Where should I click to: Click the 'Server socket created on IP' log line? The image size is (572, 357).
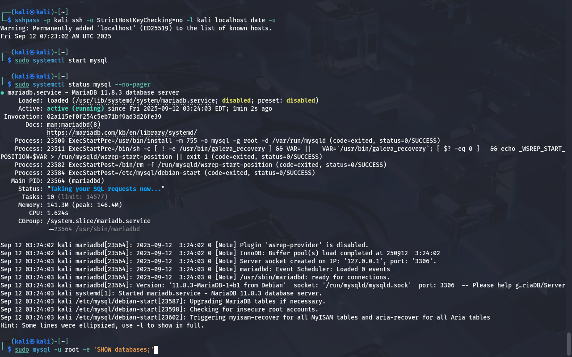[219, 261]
